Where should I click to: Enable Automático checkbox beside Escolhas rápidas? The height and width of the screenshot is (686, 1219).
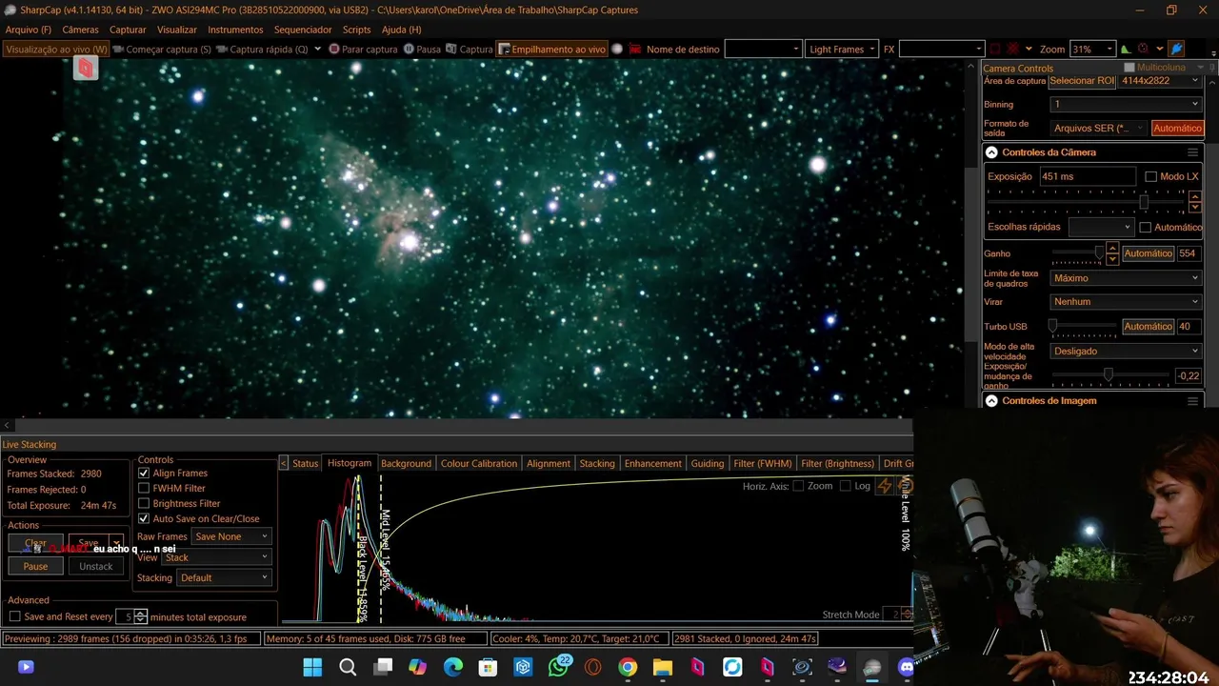(x=1145, y=227)
